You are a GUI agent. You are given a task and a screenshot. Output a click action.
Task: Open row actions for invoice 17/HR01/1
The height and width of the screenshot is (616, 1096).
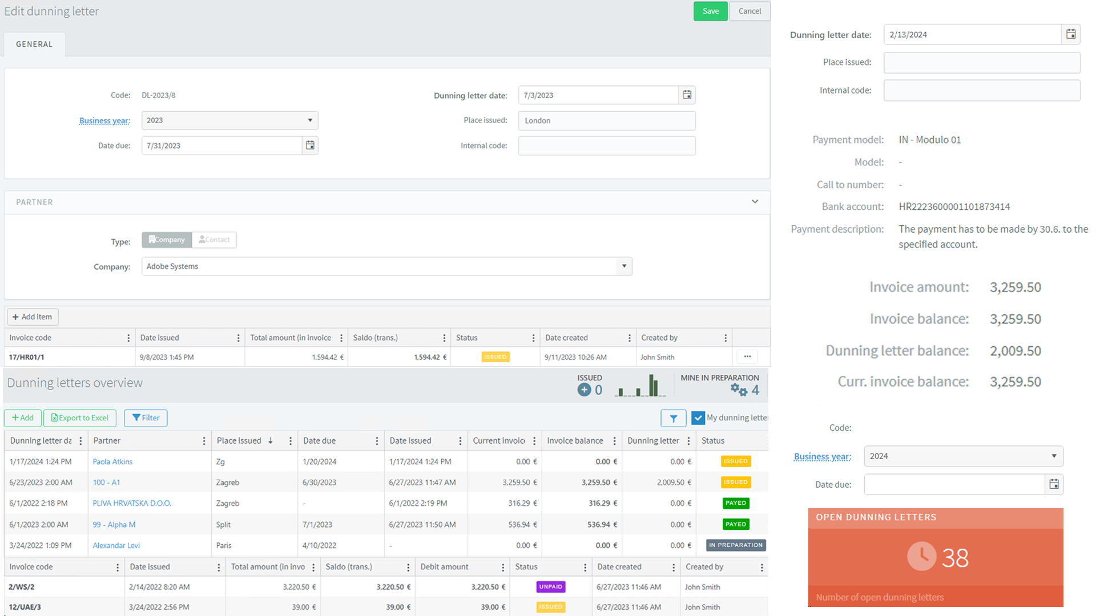[x=747, y=357]
